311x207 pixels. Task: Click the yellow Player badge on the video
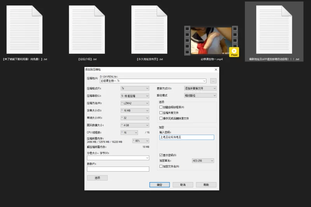point(234,52)
